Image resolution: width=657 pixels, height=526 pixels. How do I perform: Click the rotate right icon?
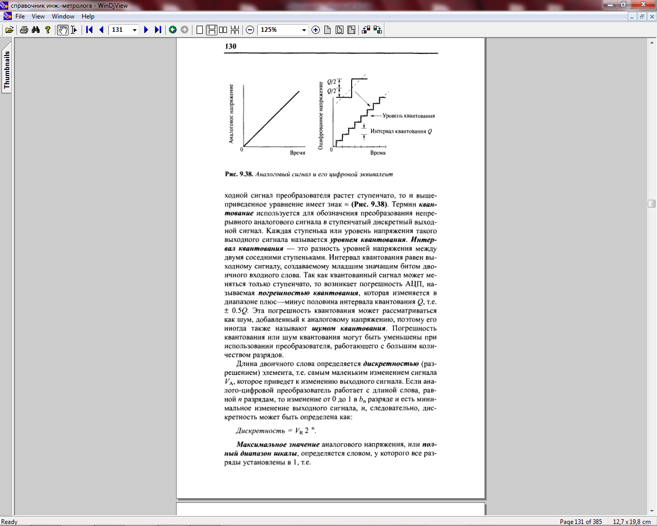point(378,30)
